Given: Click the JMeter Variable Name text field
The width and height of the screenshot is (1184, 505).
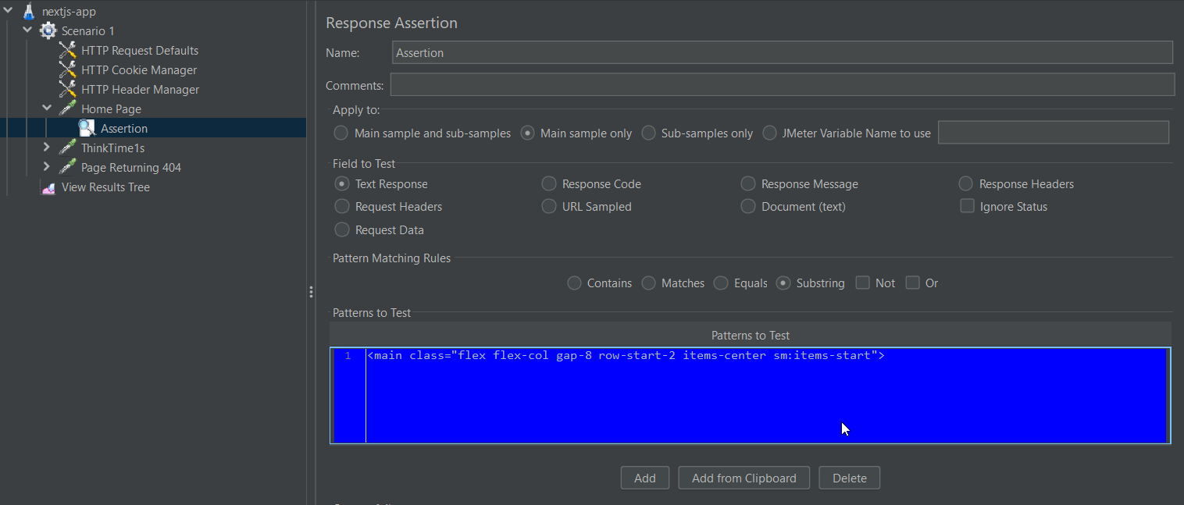Looking at the screenshot, I should 1054,133.
